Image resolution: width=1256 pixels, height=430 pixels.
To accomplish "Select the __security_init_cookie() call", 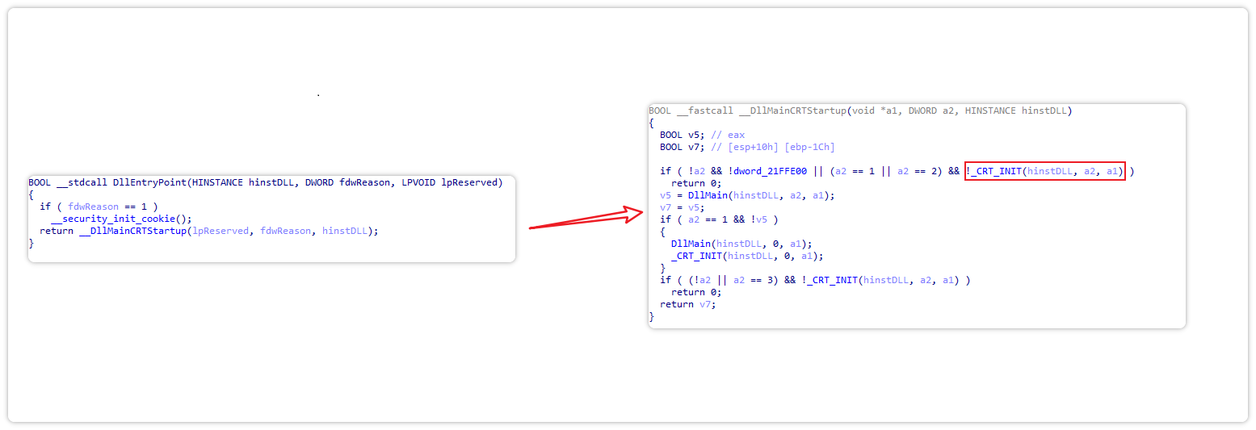I will 120,219.
